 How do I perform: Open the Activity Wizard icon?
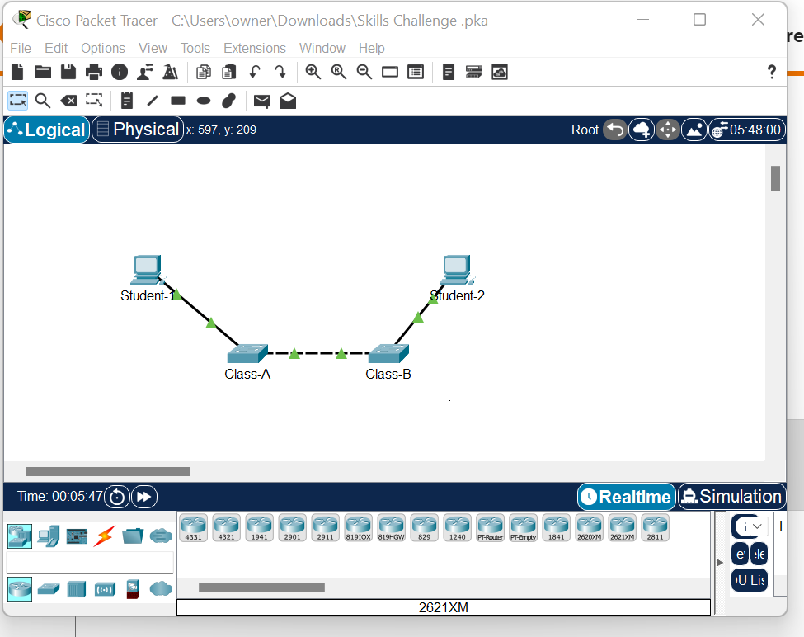tap(145, 72)
